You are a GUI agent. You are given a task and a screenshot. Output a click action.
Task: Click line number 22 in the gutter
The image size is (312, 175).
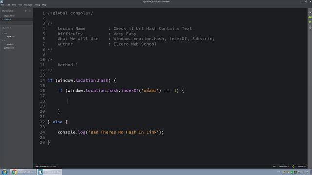pyautogui.click(x=42, y=122)
